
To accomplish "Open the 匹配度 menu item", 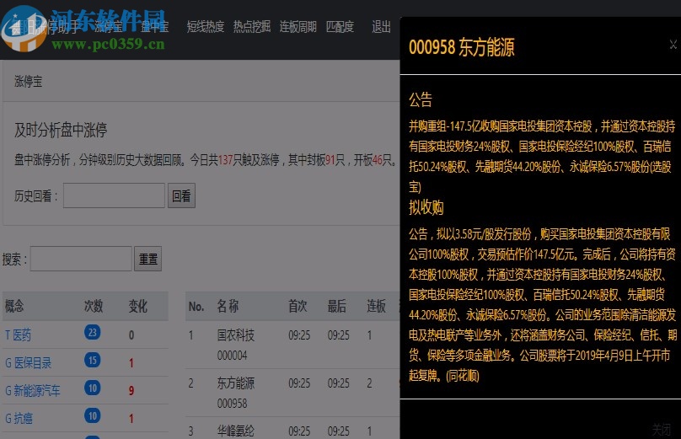I will [340, 27].
